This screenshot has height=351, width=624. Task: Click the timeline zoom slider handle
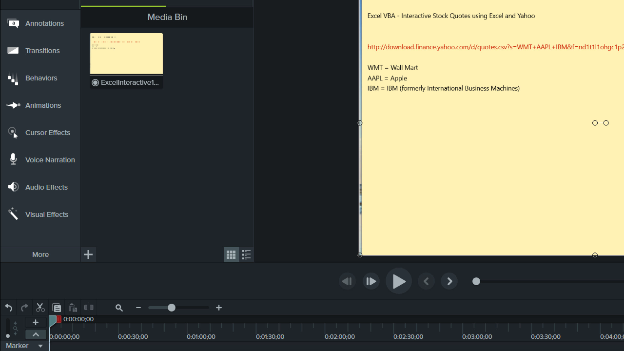click(x=172, y=308)
